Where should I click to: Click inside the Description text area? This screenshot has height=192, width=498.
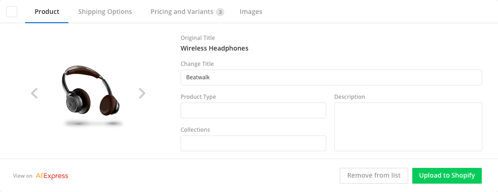point(408,127)
